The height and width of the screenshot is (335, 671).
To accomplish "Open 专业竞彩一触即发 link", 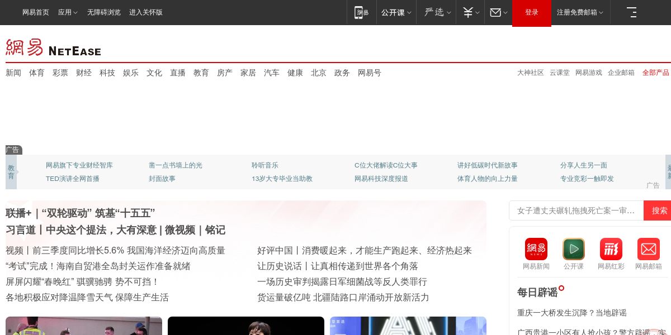I will click(587, 179).
